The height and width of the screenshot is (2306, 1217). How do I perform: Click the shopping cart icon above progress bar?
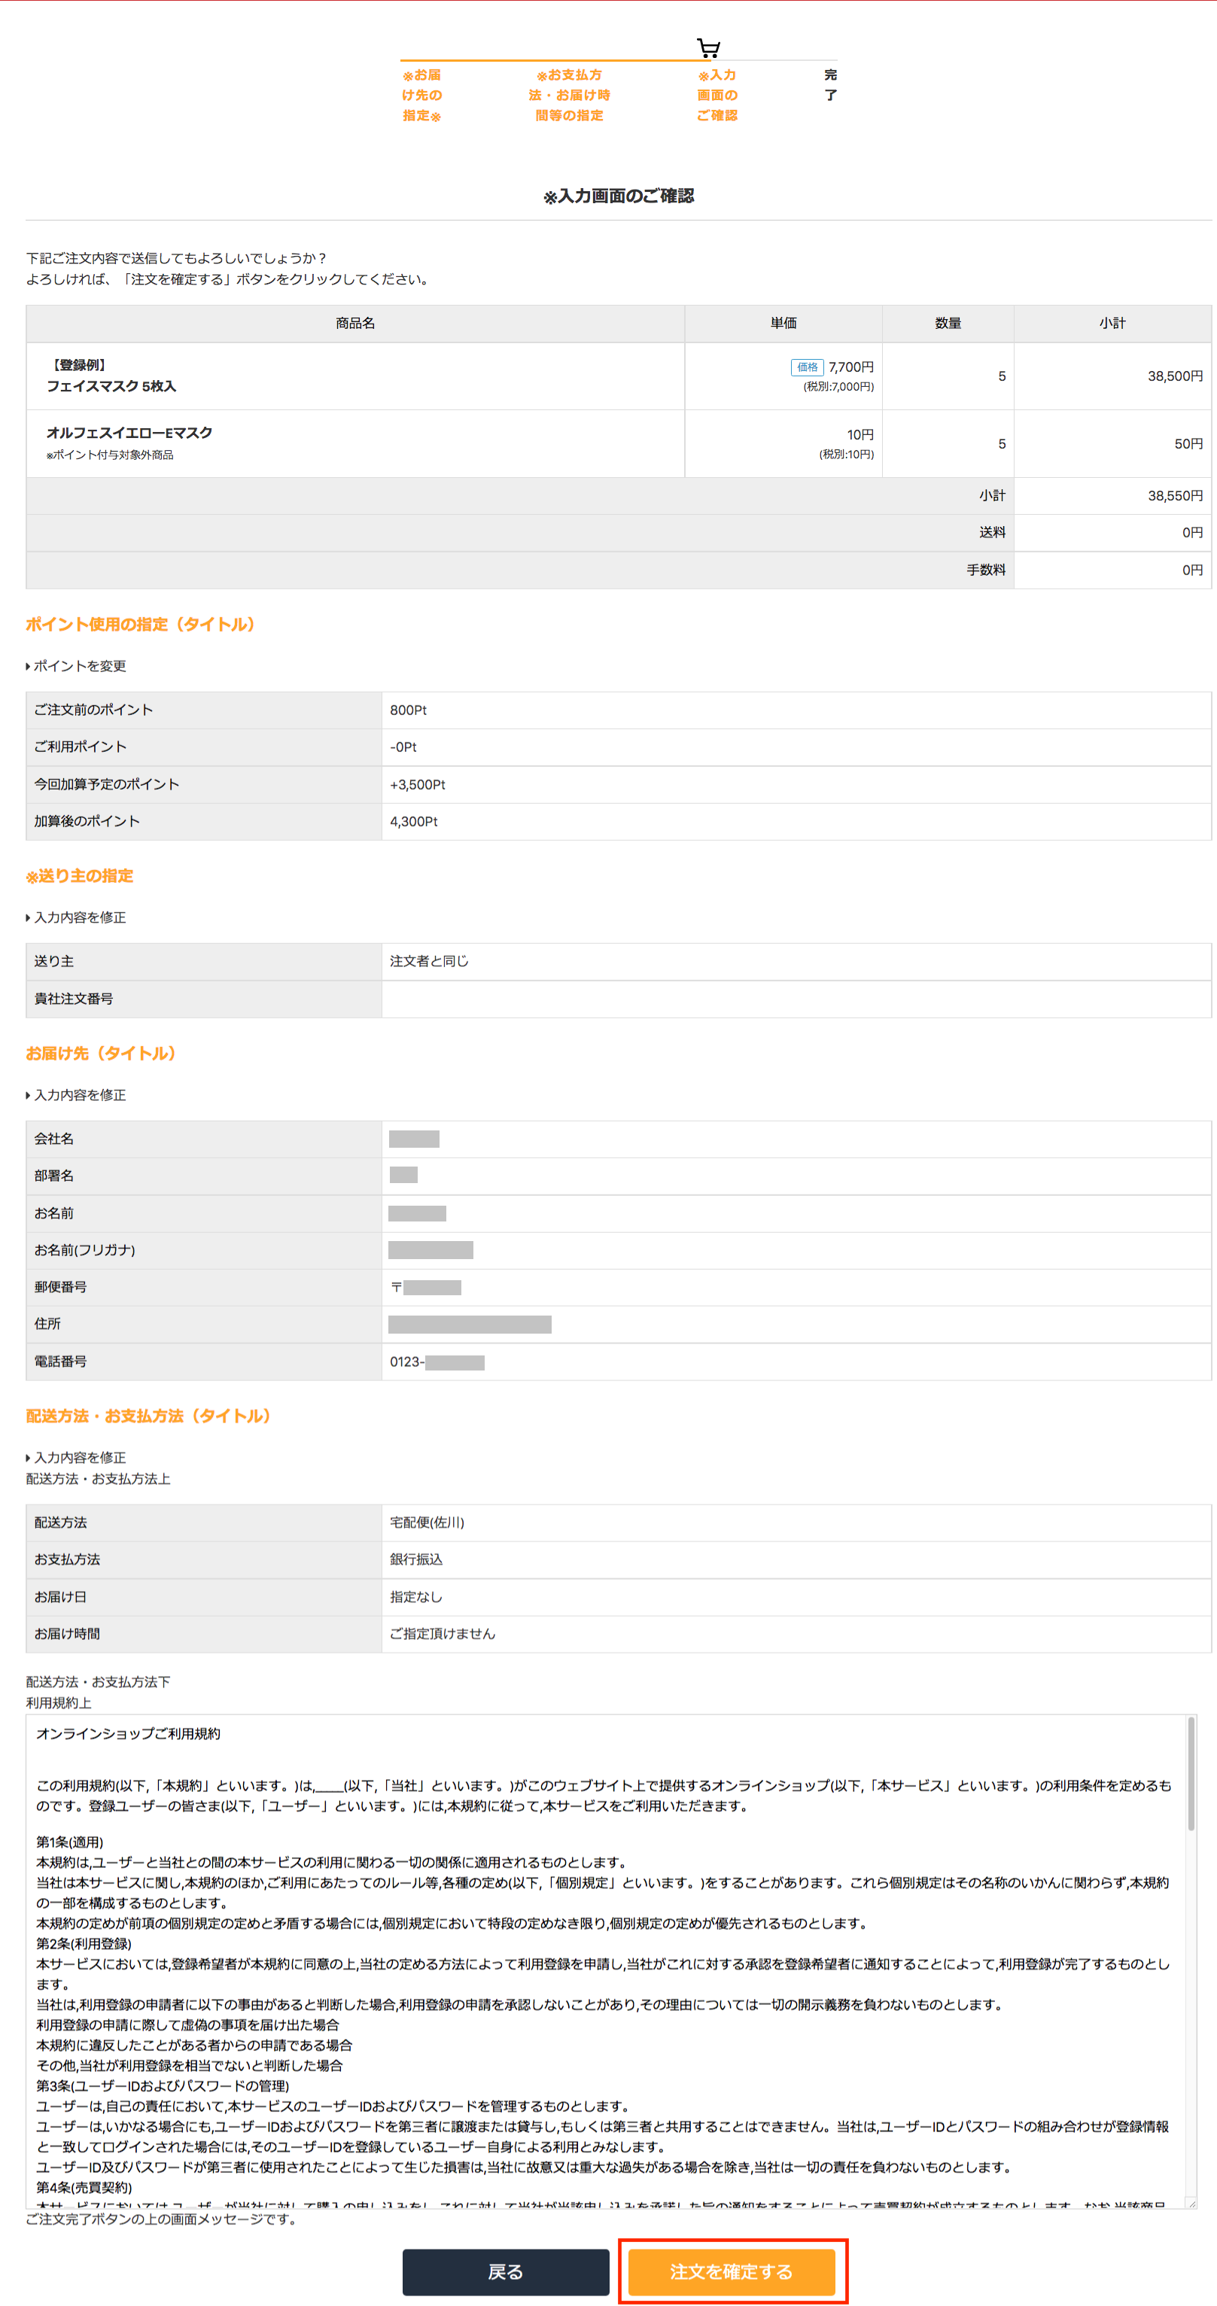coord(707,47)
